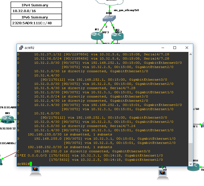Click the WH router icon at right edge
The height and width of the screenshot is (186, 204).
point(193,167)
